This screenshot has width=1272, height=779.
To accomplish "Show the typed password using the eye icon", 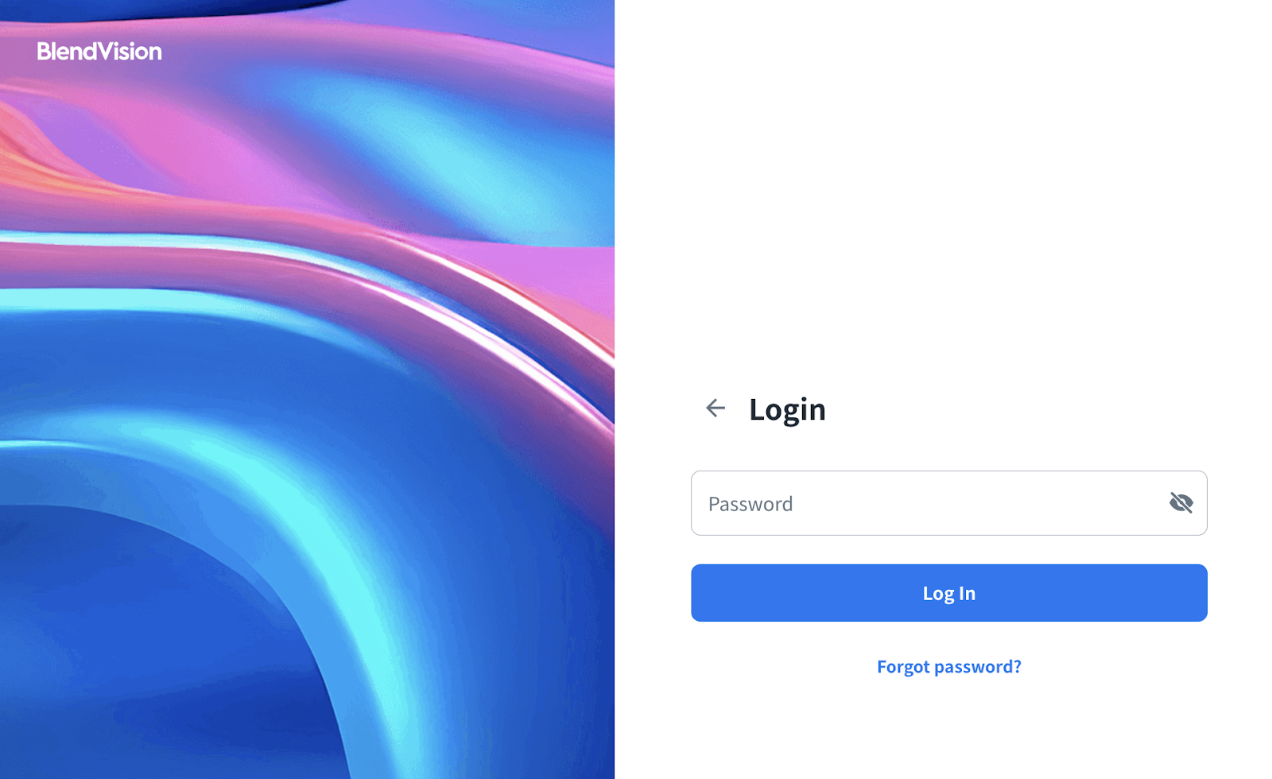I will (x=1181, y=502).
